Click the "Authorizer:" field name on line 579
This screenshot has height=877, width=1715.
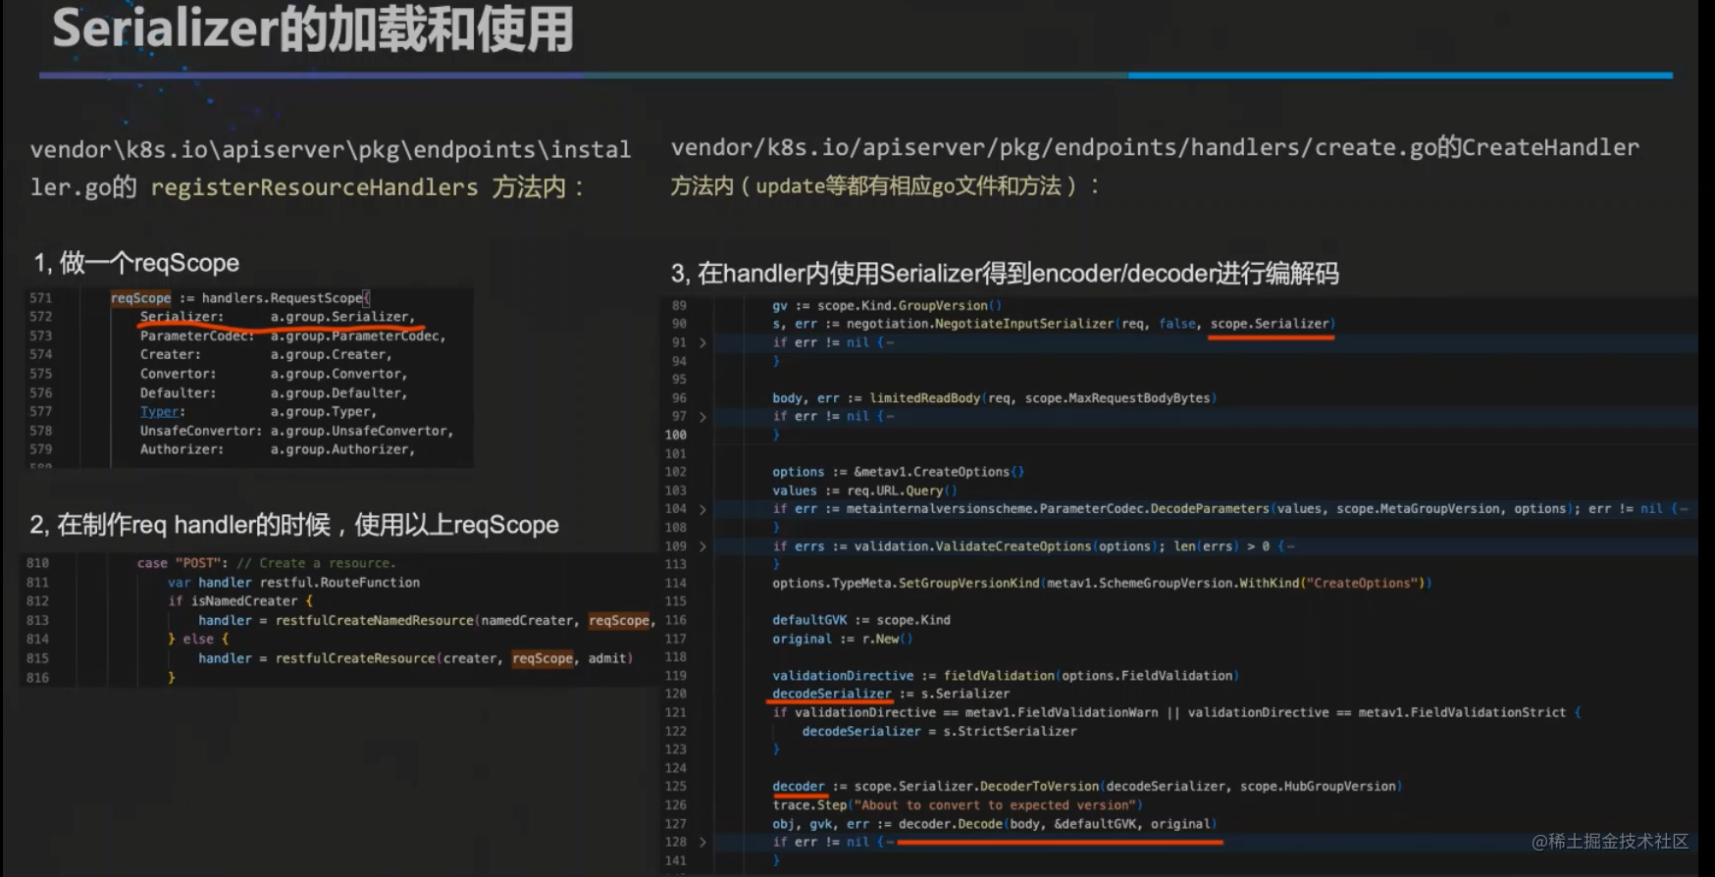(x=182, y=449)
